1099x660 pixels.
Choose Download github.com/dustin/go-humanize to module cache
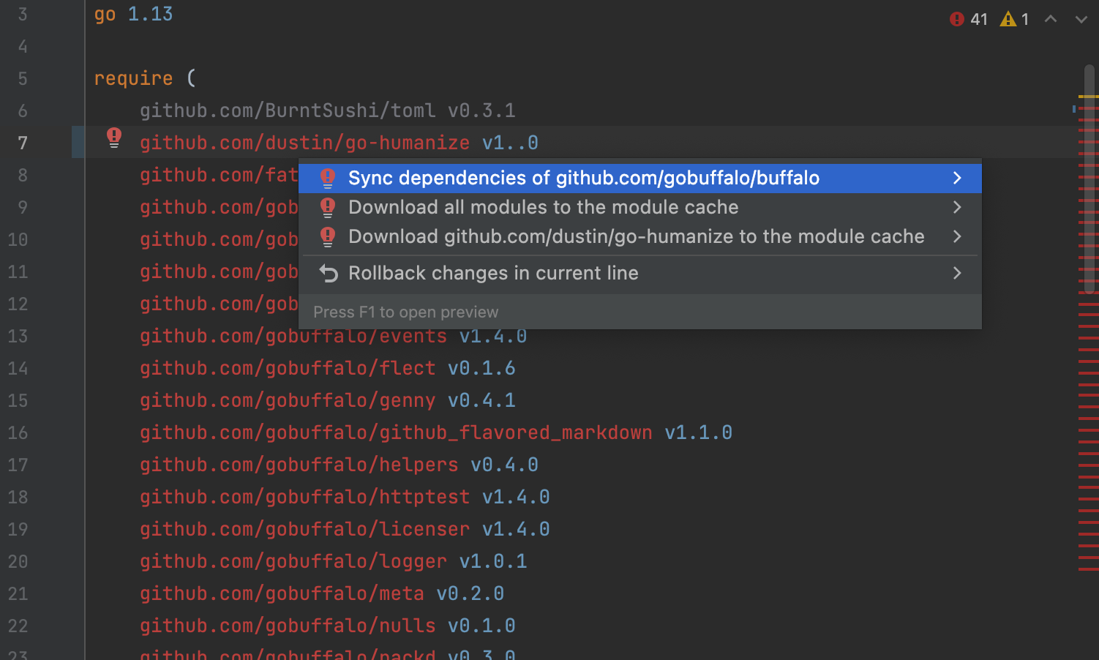click(637, 236)
